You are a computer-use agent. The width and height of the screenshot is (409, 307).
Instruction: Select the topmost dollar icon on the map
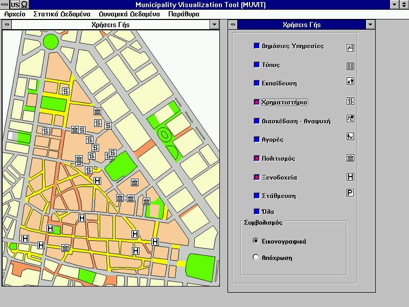(x=65, y=91)
